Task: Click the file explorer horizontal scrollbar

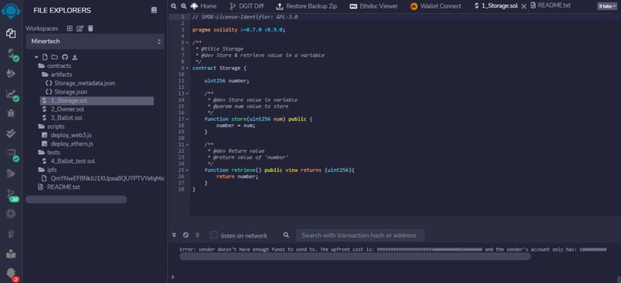Action: [x=76, y=200]
